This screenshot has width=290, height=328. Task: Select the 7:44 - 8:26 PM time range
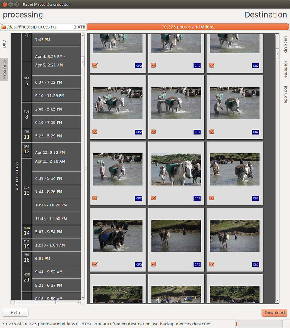tap(56, 192)
